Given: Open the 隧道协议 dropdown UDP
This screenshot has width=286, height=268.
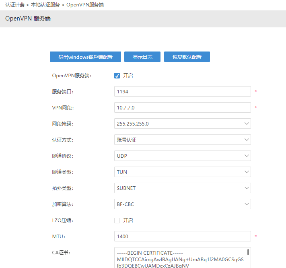Looking at the screenshot, I should [183, 156].
